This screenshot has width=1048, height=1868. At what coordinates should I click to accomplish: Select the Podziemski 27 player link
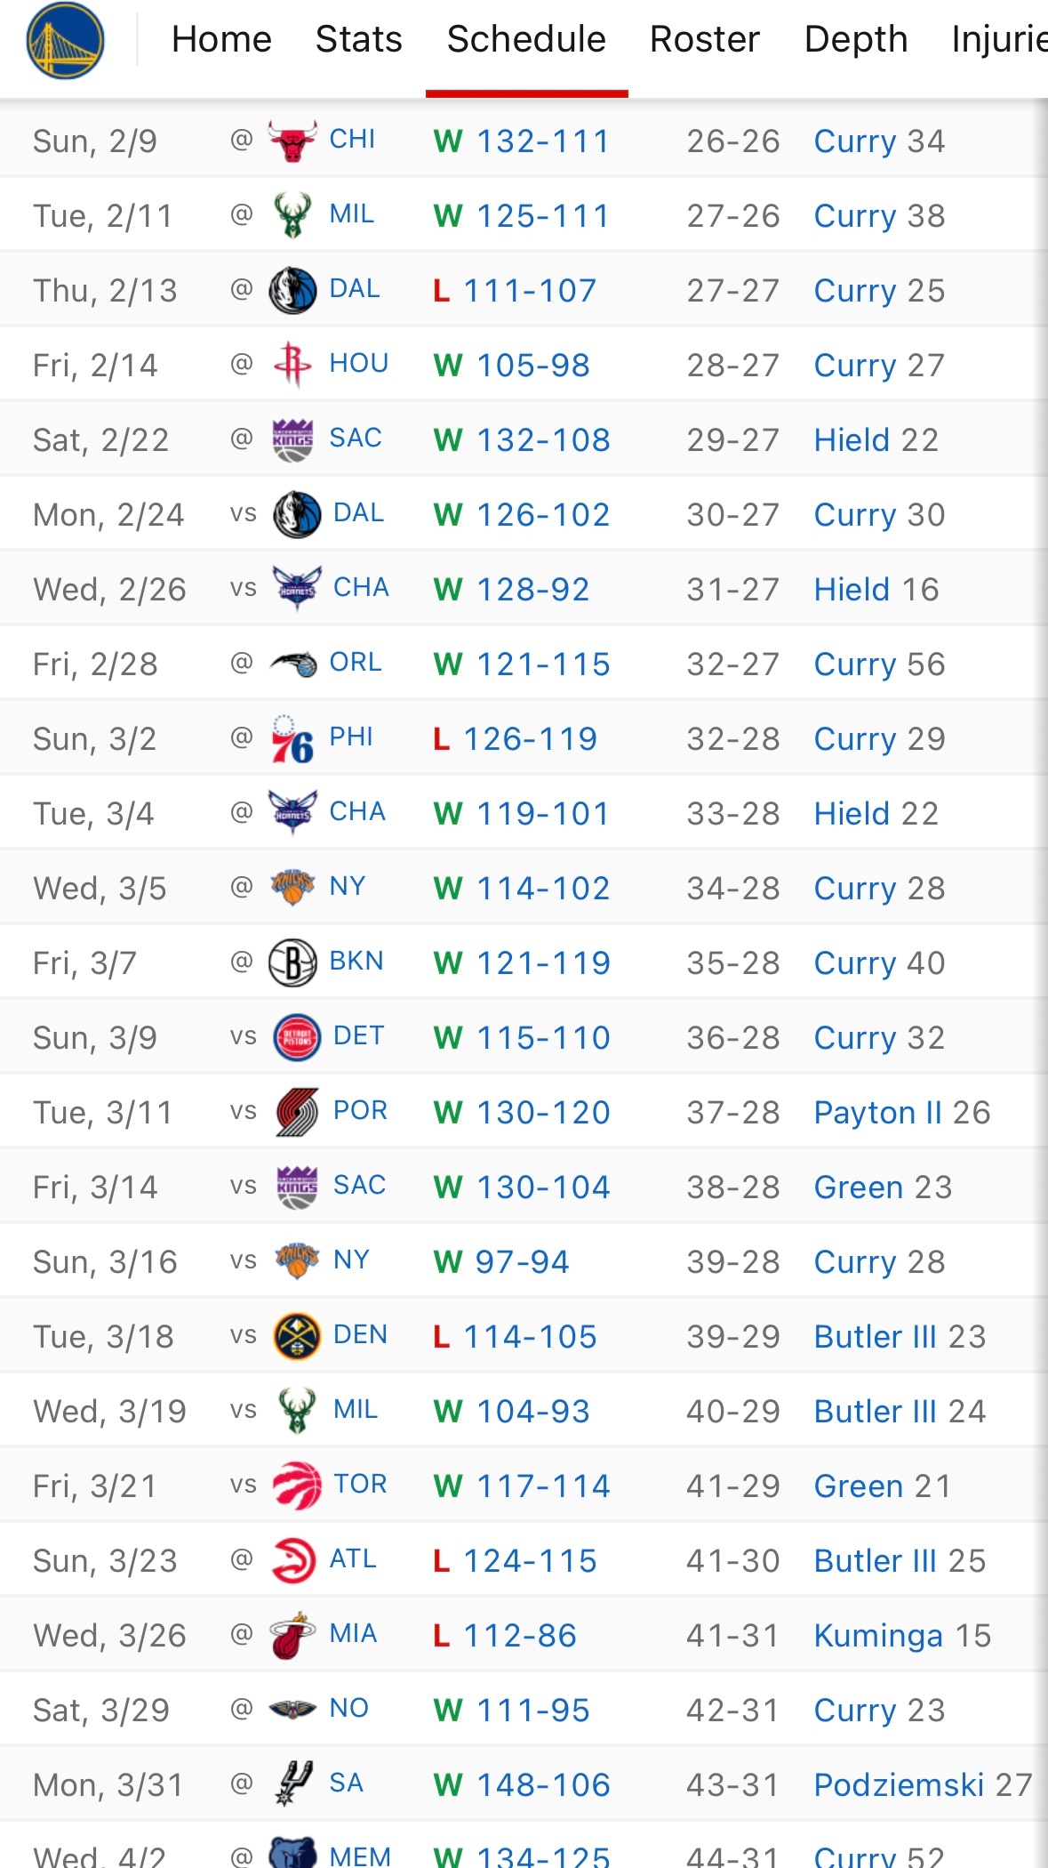922,1785
